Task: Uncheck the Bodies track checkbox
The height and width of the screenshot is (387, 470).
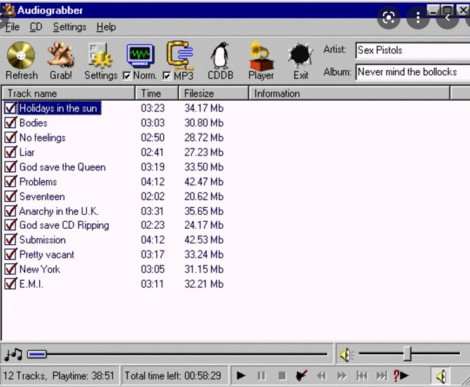Action: [11, 122]
